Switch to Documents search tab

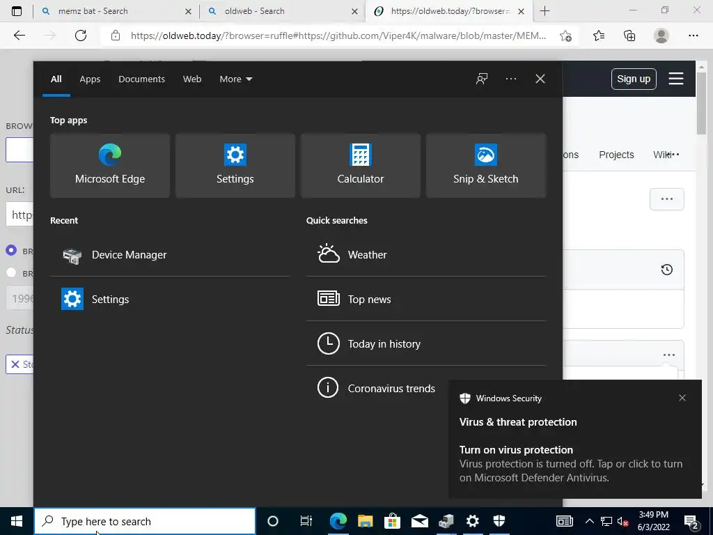141,79
